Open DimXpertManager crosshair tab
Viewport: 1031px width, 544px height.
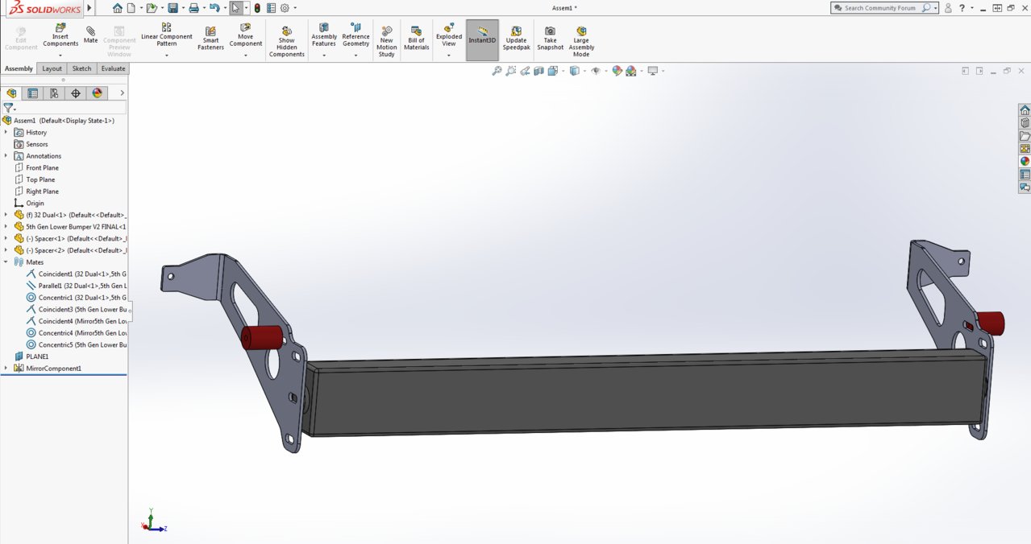click(76, 93)
